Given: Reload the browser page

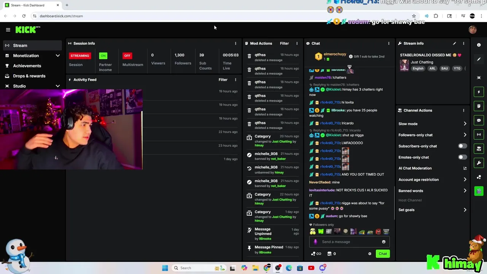Looking at the screenshot, I should 24,16.
